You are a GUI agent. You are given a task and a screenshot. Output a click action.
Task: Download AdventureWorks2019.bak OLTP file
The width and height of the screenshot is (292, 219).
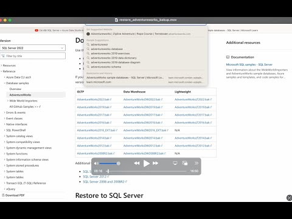click(x=94, y=107)
